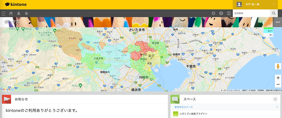Click the 横浜市 label on map

[136, 90]
